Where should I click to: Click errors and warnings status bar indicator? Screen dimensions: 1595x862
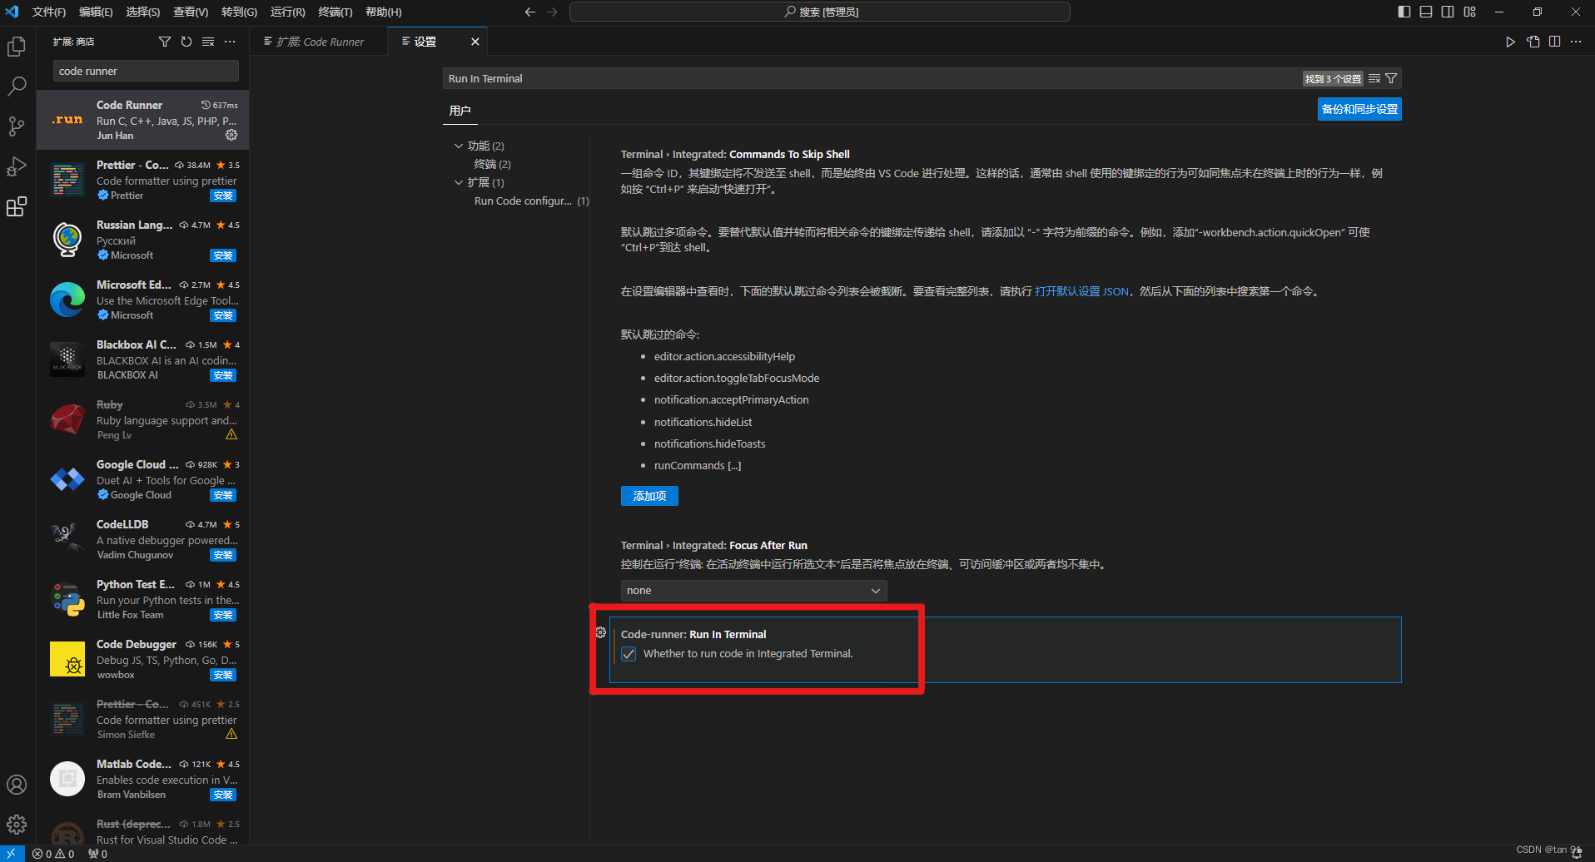click(53, 854)
